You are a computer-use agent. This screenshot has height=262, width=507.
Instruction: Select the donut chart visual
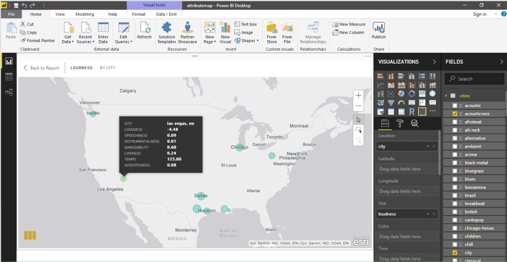412,93
